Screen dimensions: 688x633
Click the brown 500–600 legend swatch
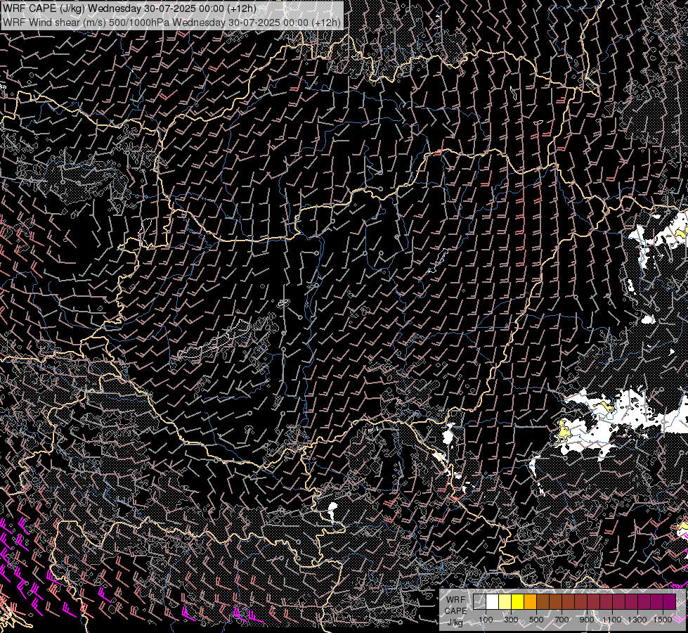pyautogui.click(x=543, y=602)
